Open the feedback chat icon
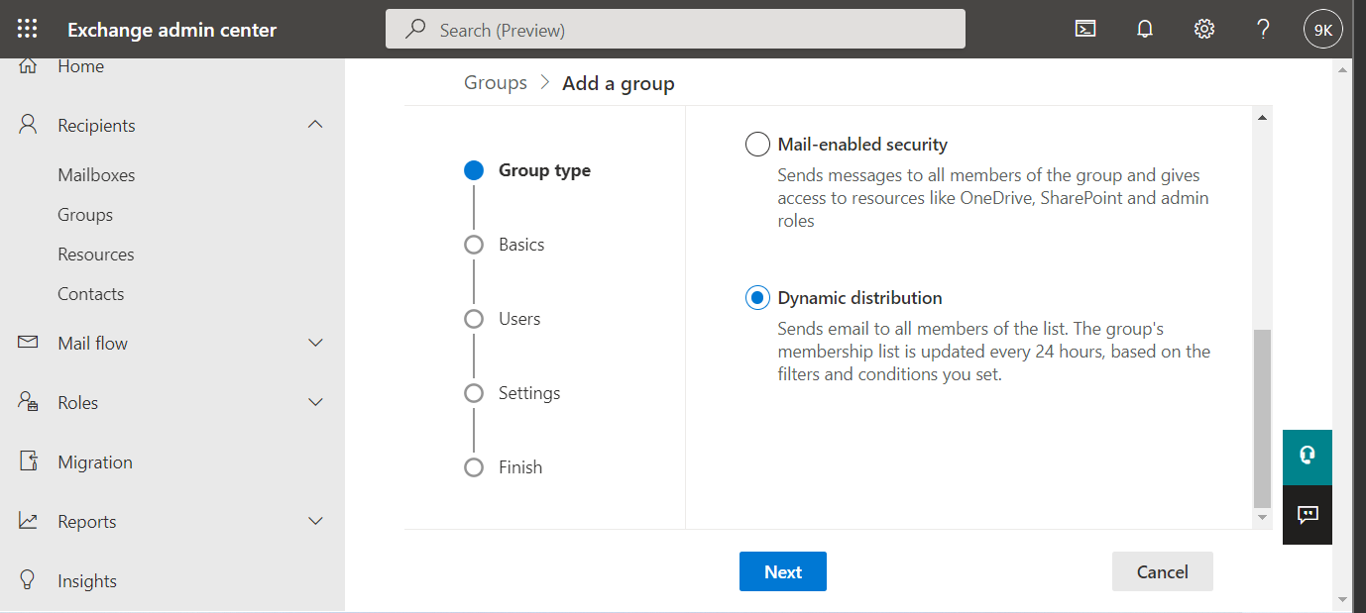Viewport: 1366px width, 613px height. [x=1307, y=514]
